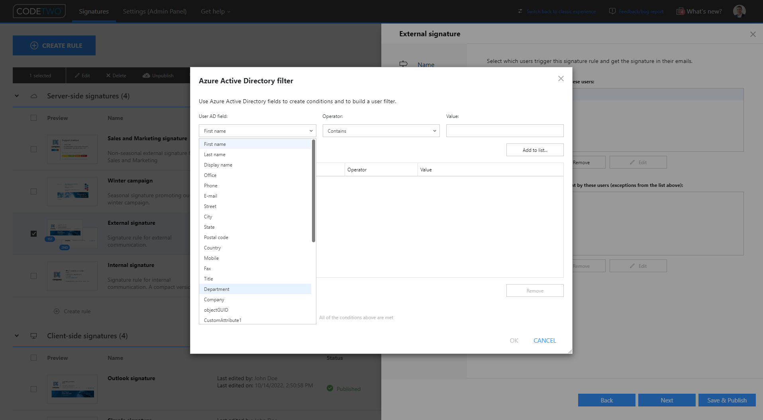Click the feedback speech bubble icon
763x420 pixels.
(x=612, y=11)
